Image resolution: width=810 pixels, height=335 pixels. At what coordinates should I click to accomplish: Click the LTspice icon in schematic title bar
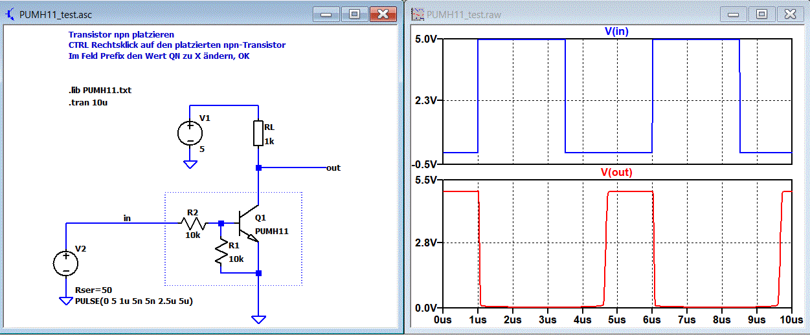[x=10, y=14]
